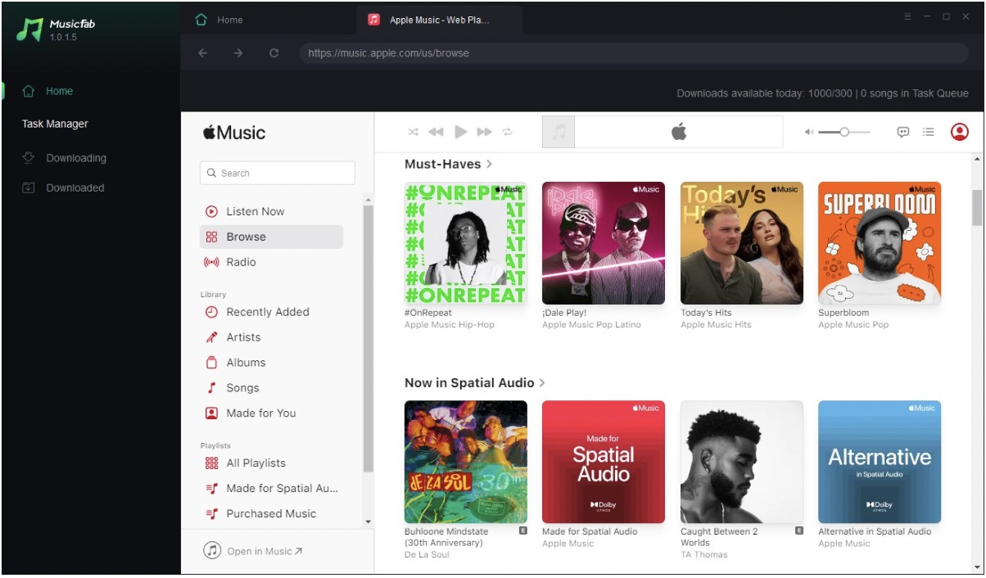Open Caught Between 2 Worlds cover

[x=742, y=462]
